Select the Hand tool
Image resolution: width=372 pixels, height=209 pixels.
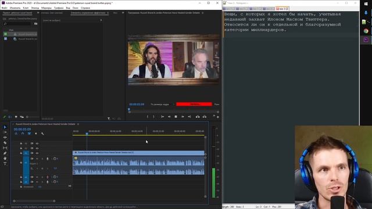click(x=5, y=158)
